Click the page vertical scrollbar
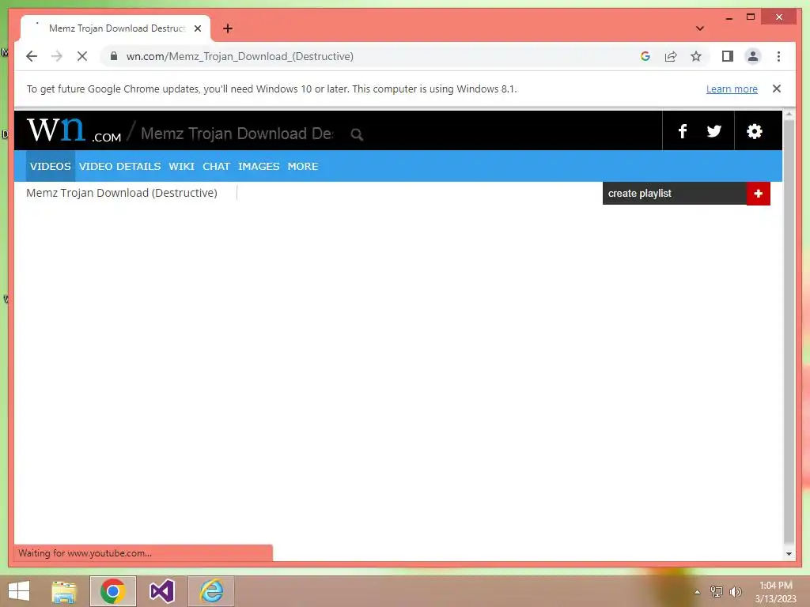 pyautogui.click(x=789, y=331)
